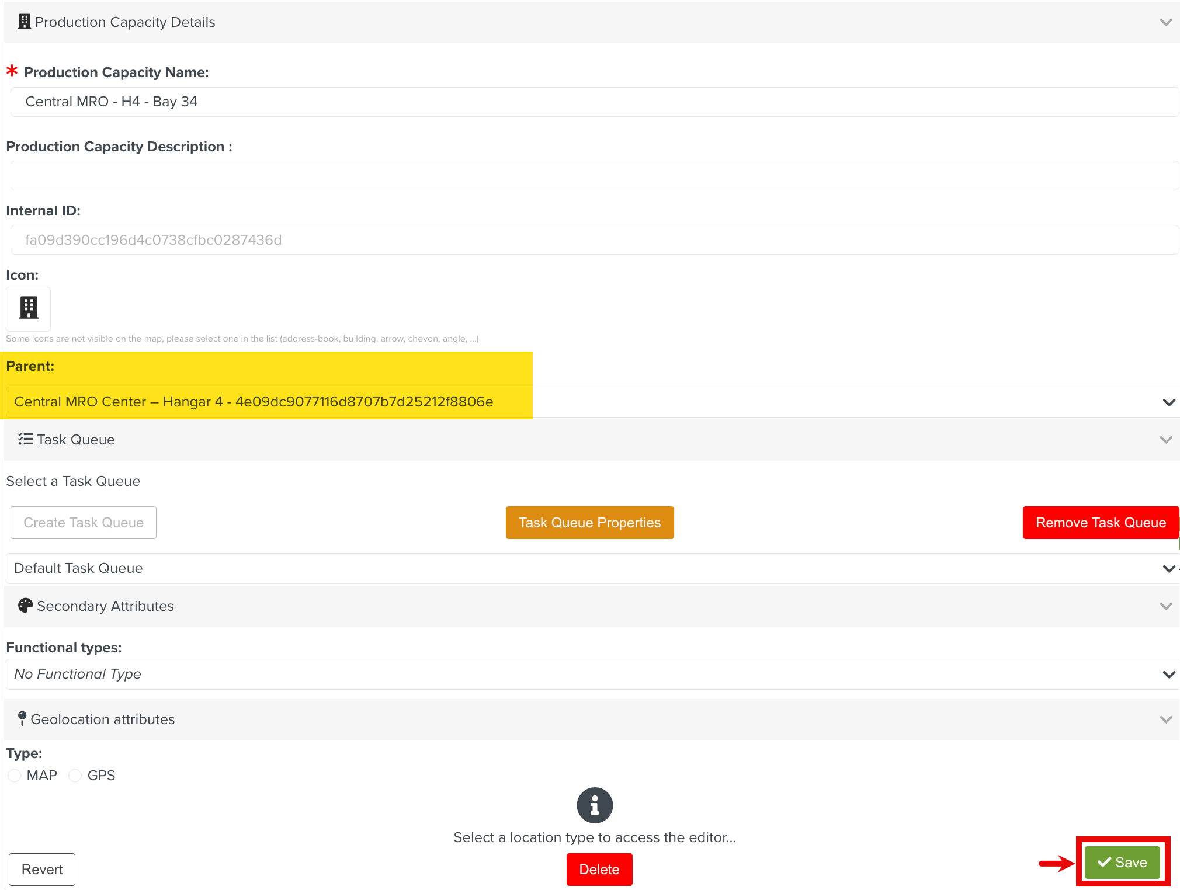
Task: Collapse the Production Capacity Details section chevron
Action: pos(1165,22)
